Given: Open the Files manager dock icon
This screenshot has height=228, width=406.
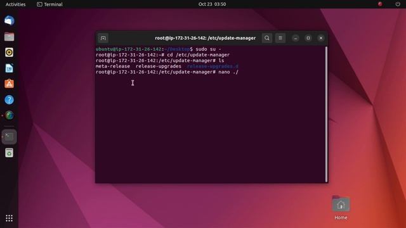Looking at the screenshot, I should pos(9,37).
